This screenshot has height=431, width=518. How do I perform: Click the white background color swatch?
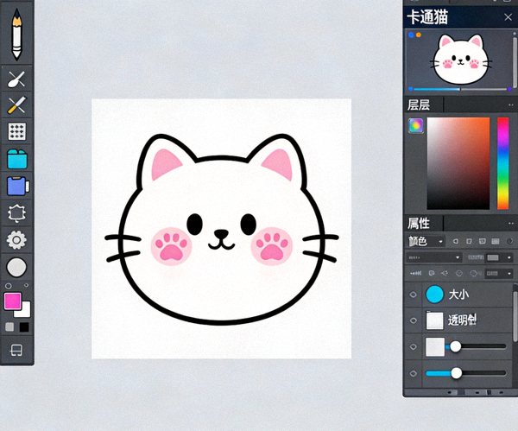coord(25,311)
